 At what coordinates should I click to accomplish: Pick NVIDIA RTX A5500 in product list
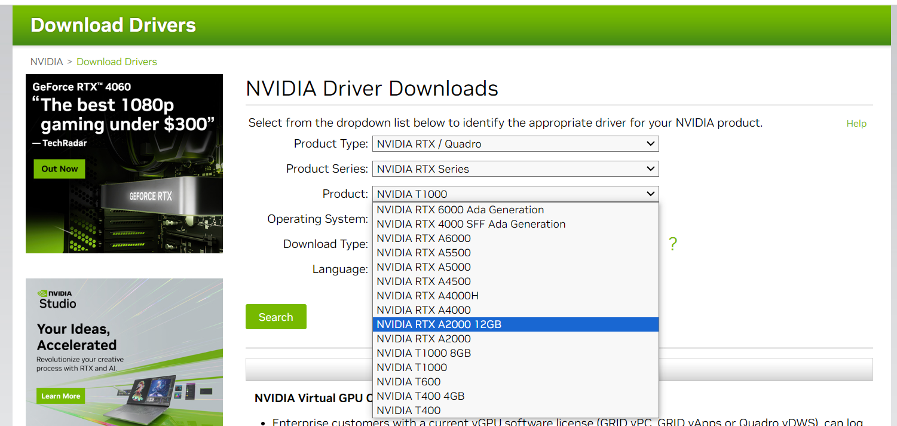424,253
